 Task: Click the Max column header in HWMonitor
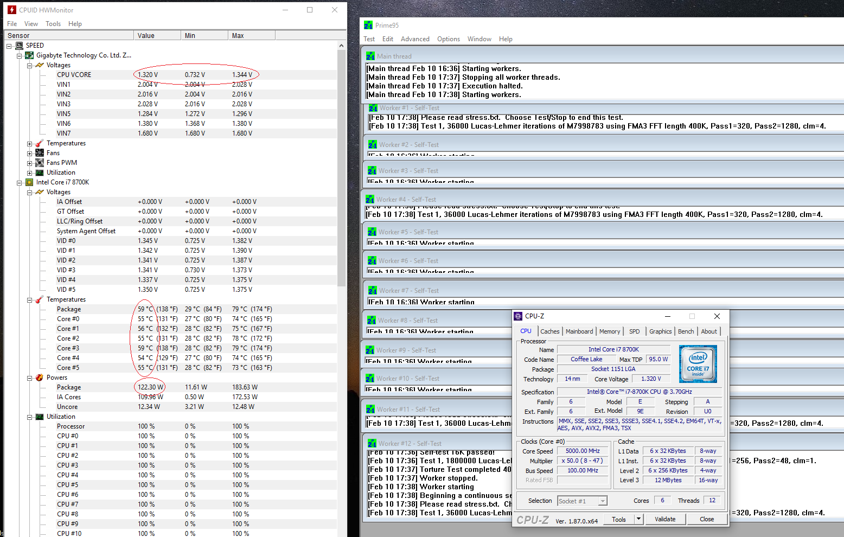coord(252,36)
